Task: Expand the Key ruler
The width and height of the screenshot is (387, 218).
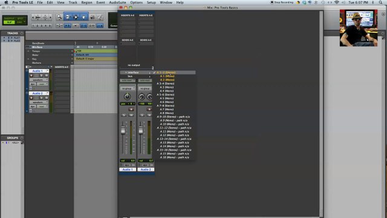Action: click(x=28, y=59)
